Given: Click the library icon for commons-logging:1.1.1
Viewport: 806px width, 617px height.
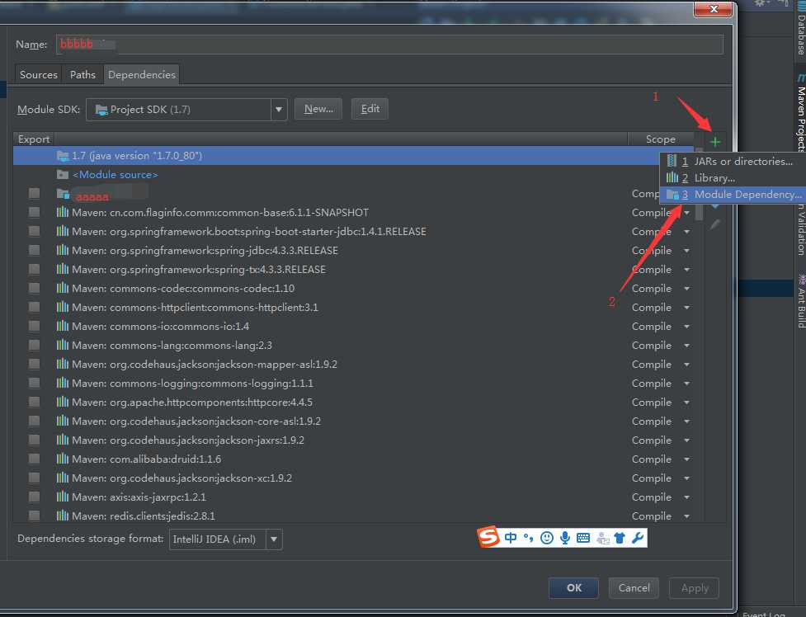Looking at the screenshot, I should tap(63, 383).
